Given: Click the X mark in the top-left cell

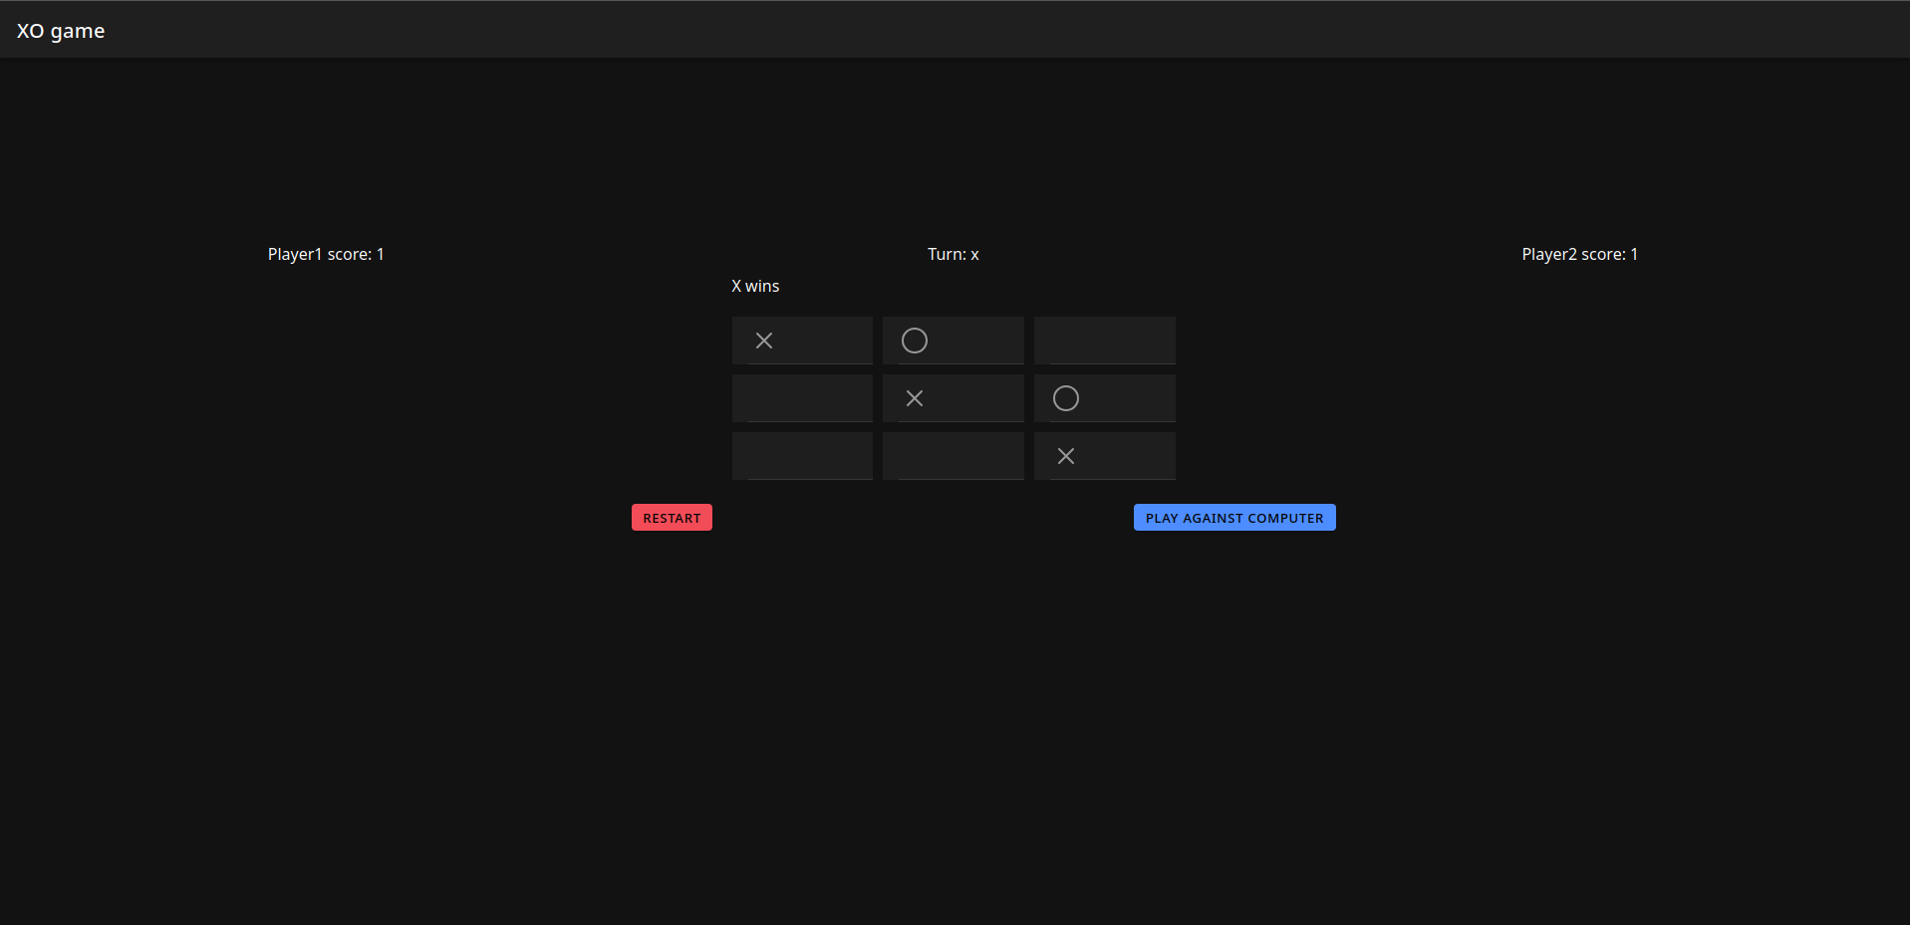Looking at the screenshot, I should point(763,341).
